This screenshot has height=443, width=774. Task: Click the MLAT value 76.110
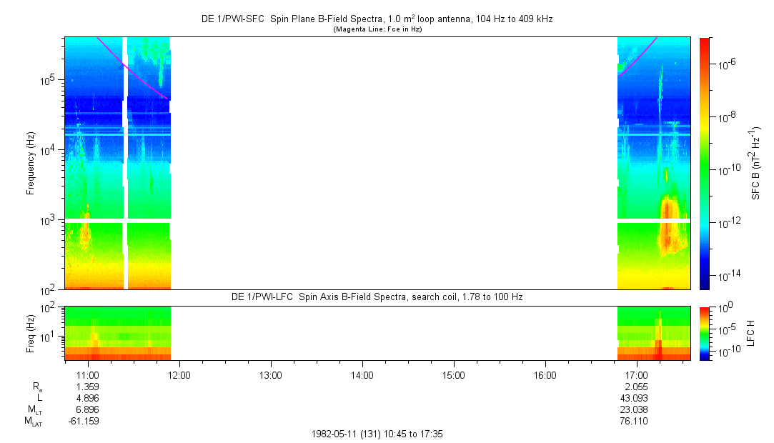coord(636,421)
